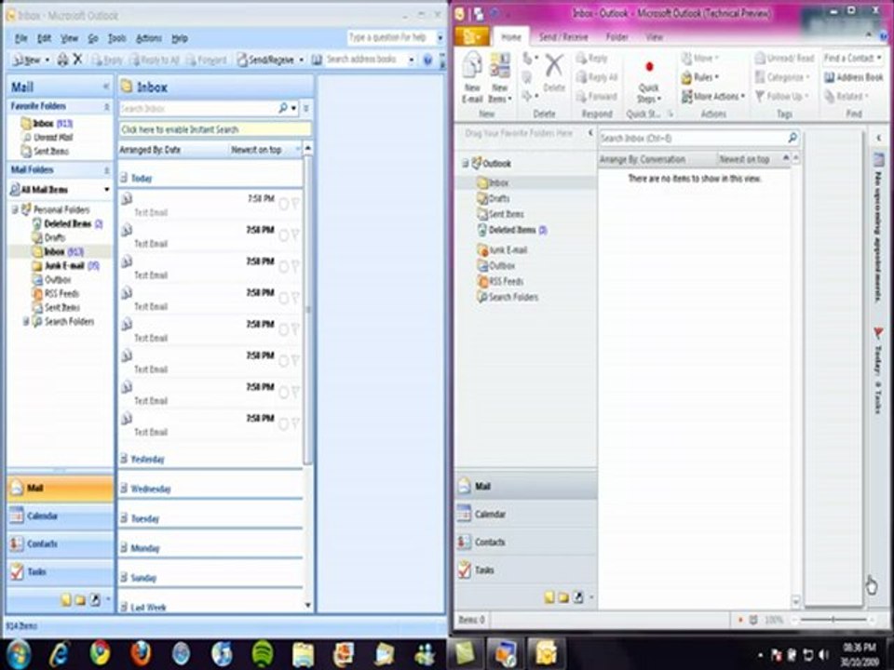Click New E-mail in Outlook 2010 ribbon

pos(472,77)
